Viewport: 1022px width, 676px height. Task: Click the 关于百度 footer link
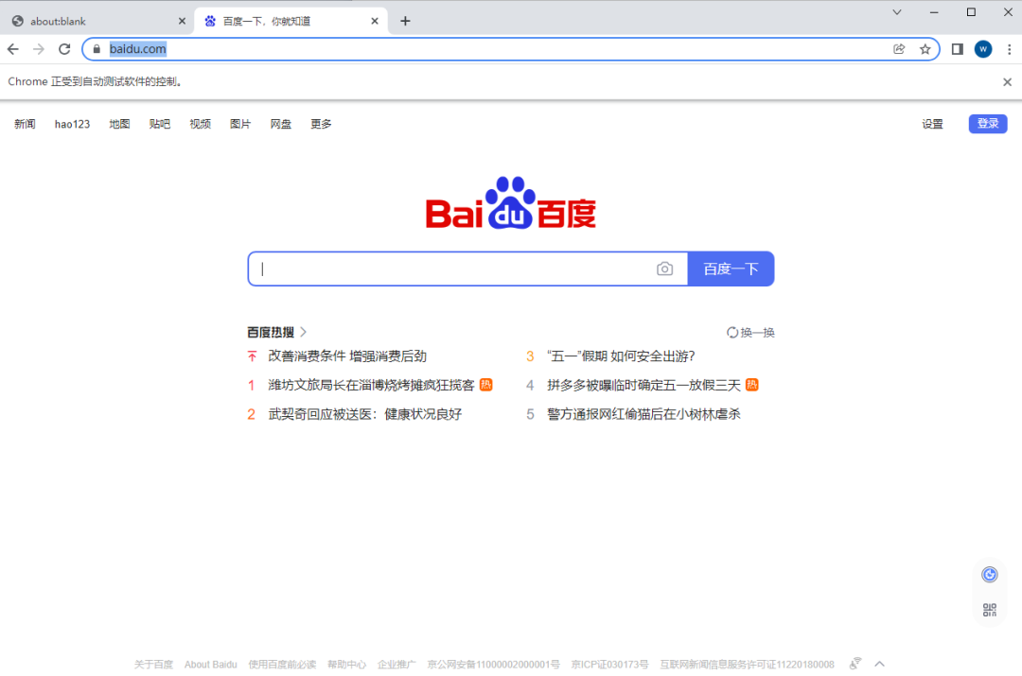(154, 665)
